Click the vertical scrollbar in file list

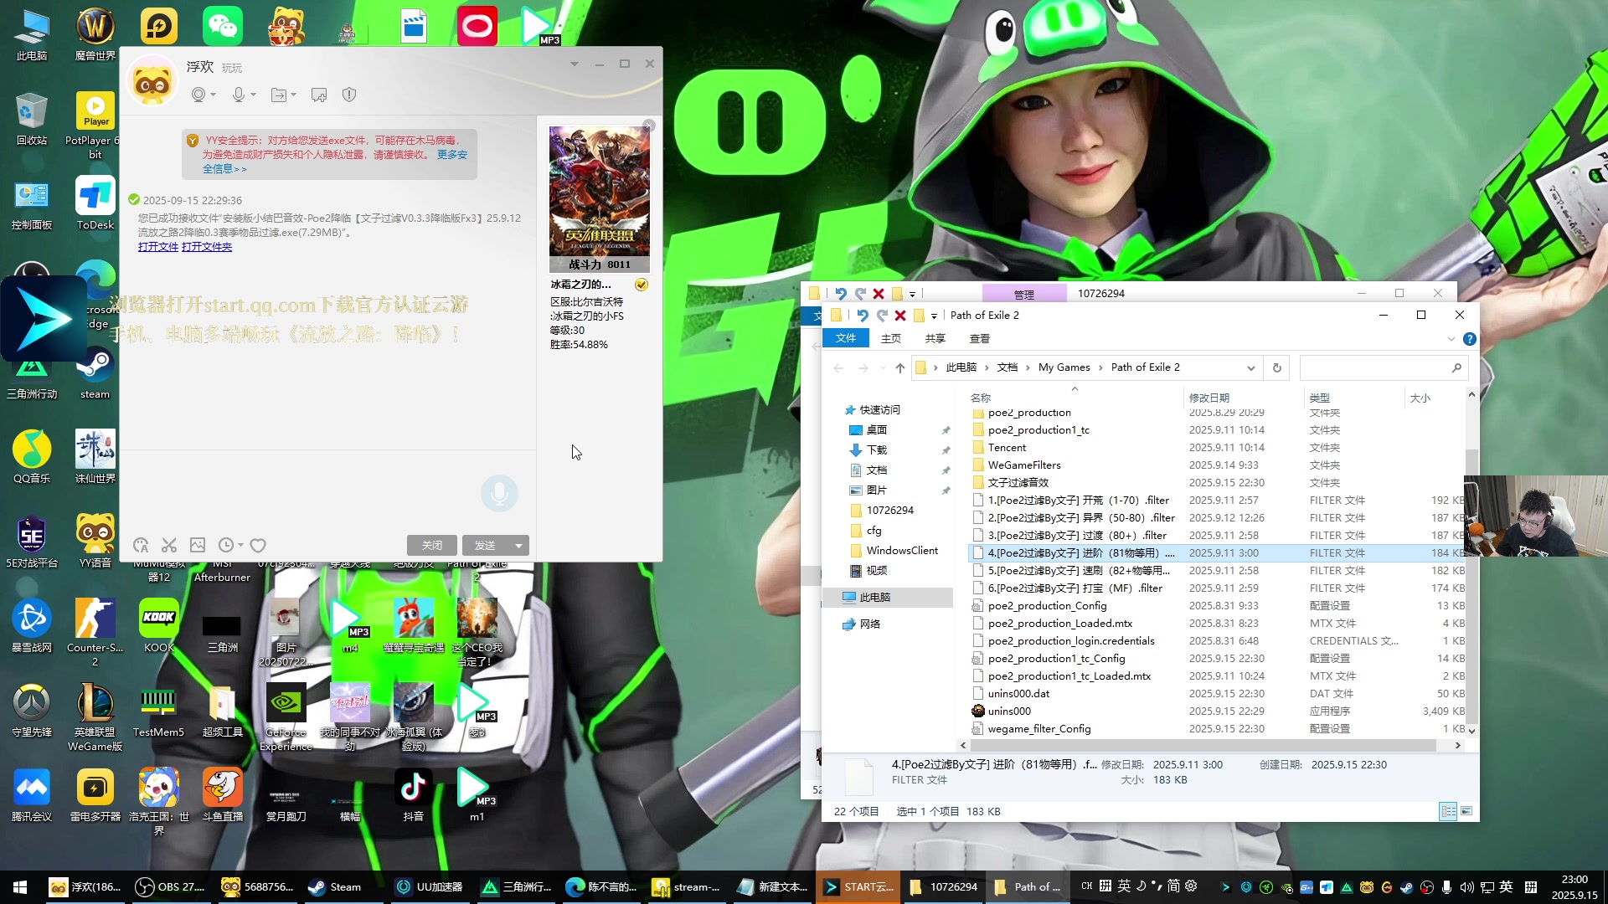[x=1471, y=586]
